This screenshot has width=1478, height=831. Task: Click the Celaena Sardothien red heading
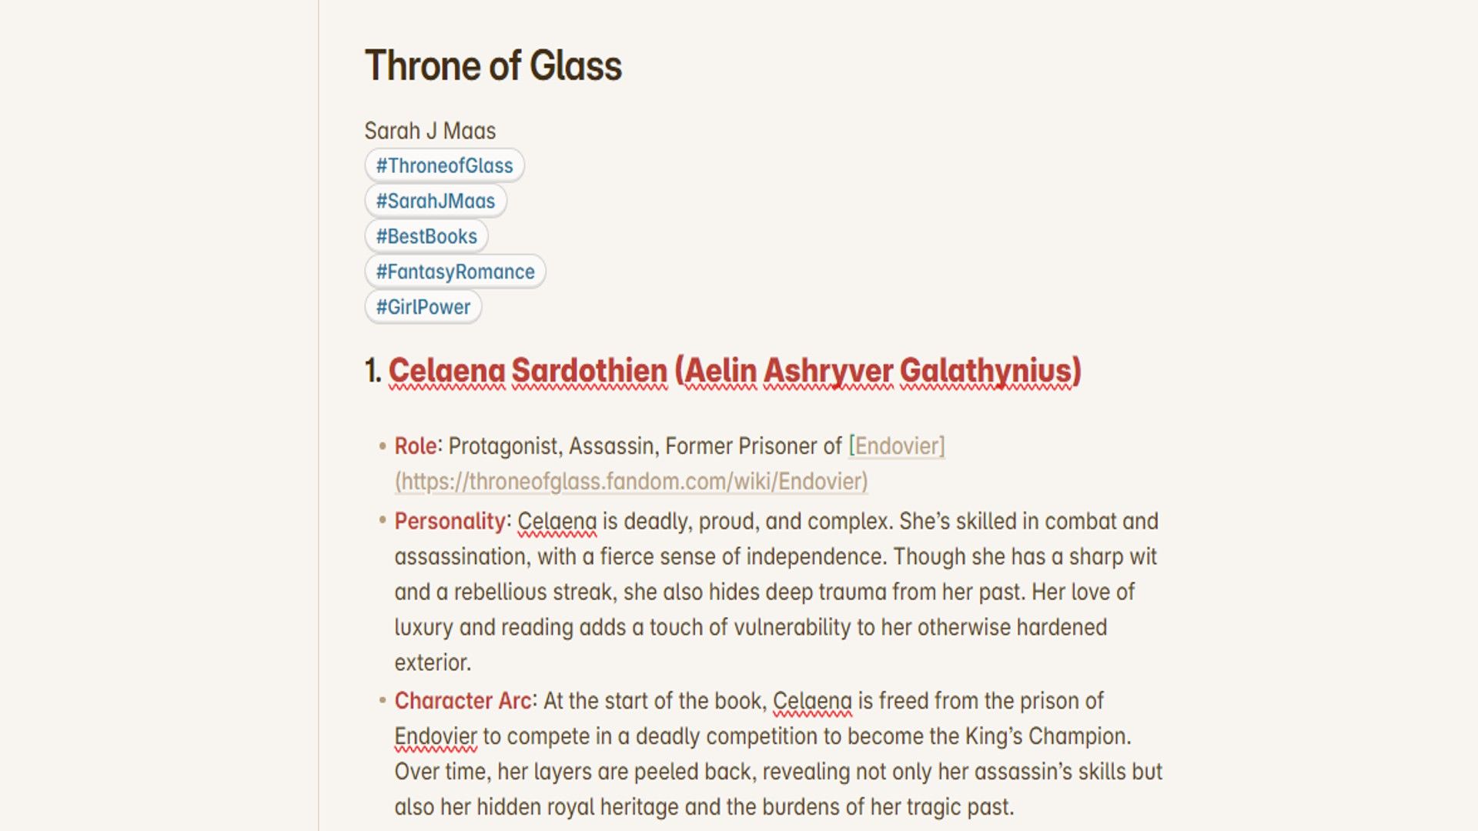tap(734, 371)
